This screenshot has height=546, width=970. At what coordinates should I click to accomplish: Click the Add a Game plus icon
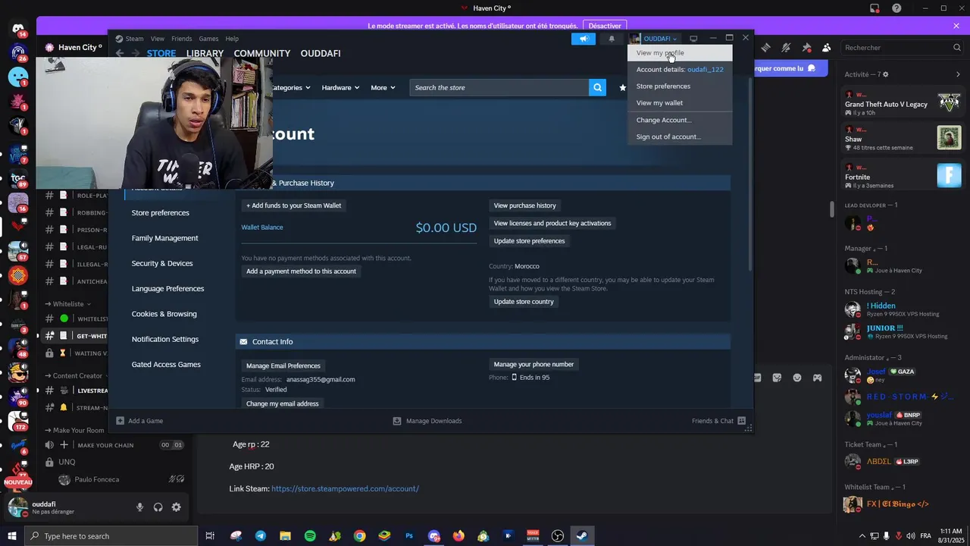coord(120,421)
